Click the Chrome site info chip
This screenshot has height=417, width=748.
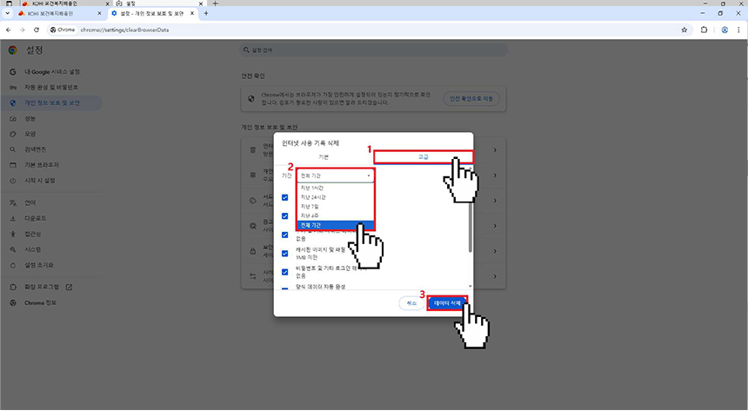tap(63, 30)
